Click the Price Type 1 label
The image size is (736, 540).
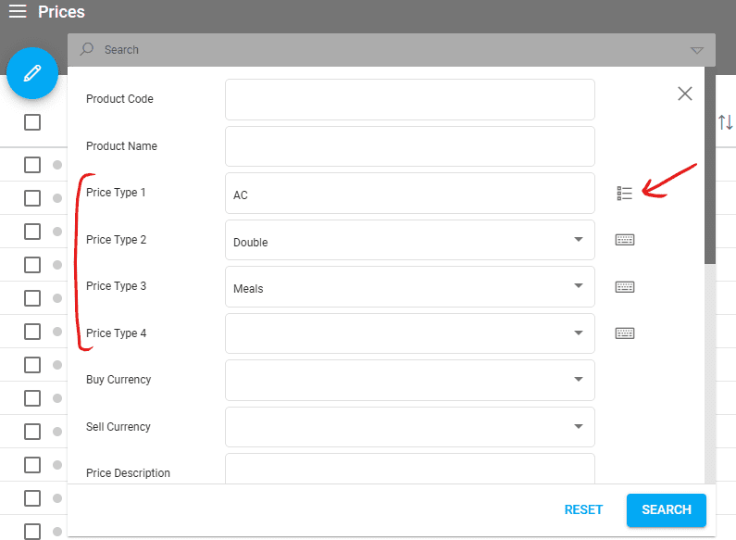(x=116, y=193)
